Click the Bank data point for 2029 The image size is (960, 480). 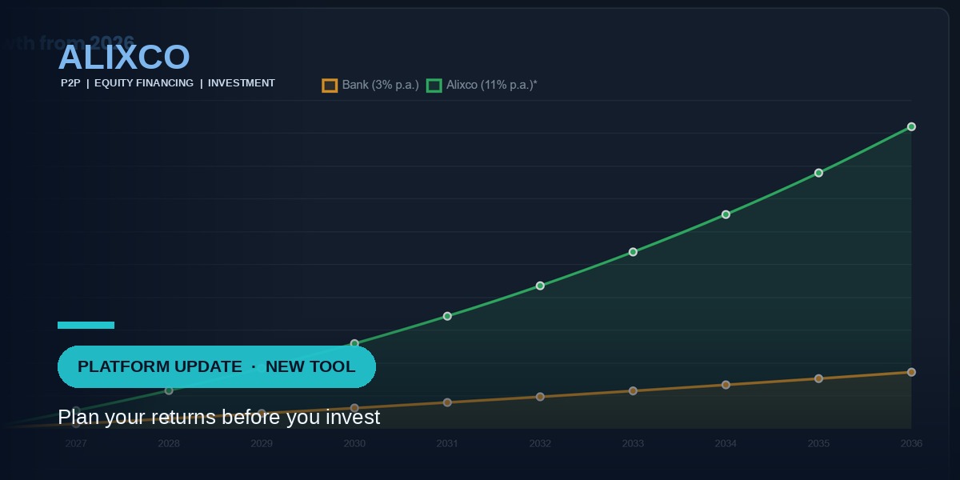262,413
